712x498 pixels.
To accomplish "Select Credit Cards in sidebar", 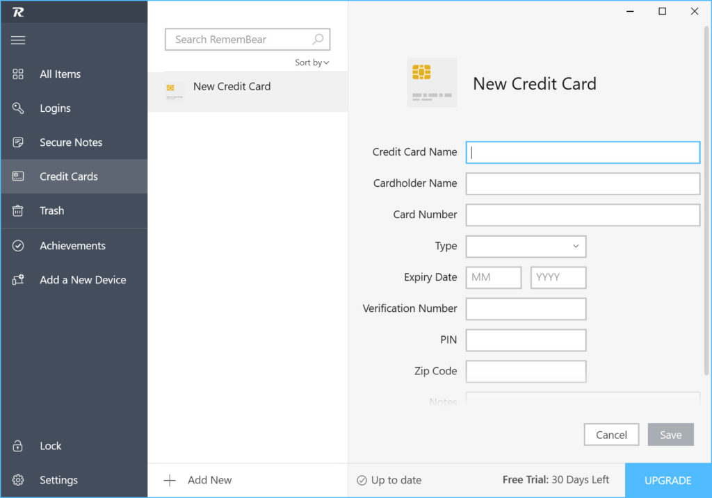I will point(74,176).
